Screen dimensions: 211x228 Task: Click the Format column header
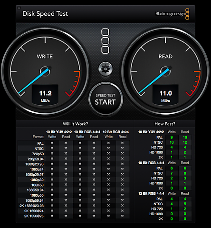point(38,137)
